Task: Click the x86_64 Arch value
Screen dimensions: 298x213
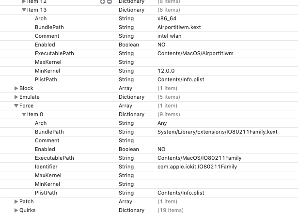Action: (x=166, y=18)
